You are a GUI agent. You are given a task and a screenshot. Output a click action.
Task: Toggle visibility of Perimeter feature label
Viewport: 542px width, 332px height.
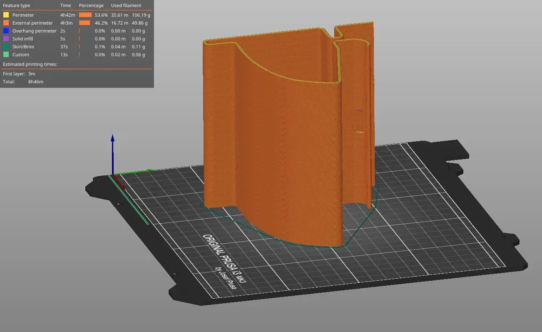click(x=23, y=15)
